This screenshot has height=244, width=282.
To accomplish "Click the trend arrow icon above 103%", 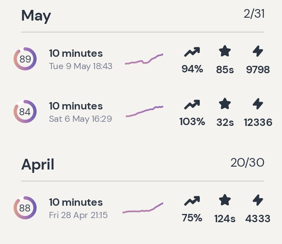I will (x=192, y=105).
